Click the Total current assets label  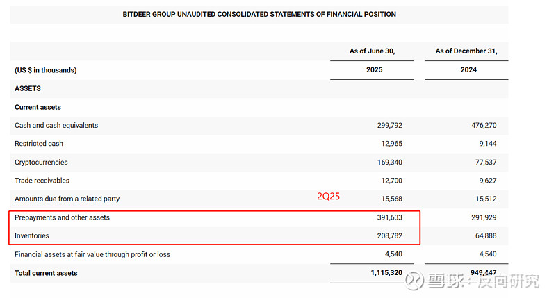(46, 273)
